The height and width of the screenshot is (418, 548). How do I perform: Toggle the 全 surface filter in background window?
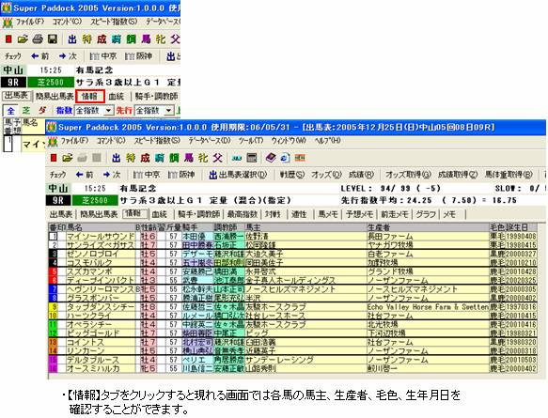click(x=11, y=111)
